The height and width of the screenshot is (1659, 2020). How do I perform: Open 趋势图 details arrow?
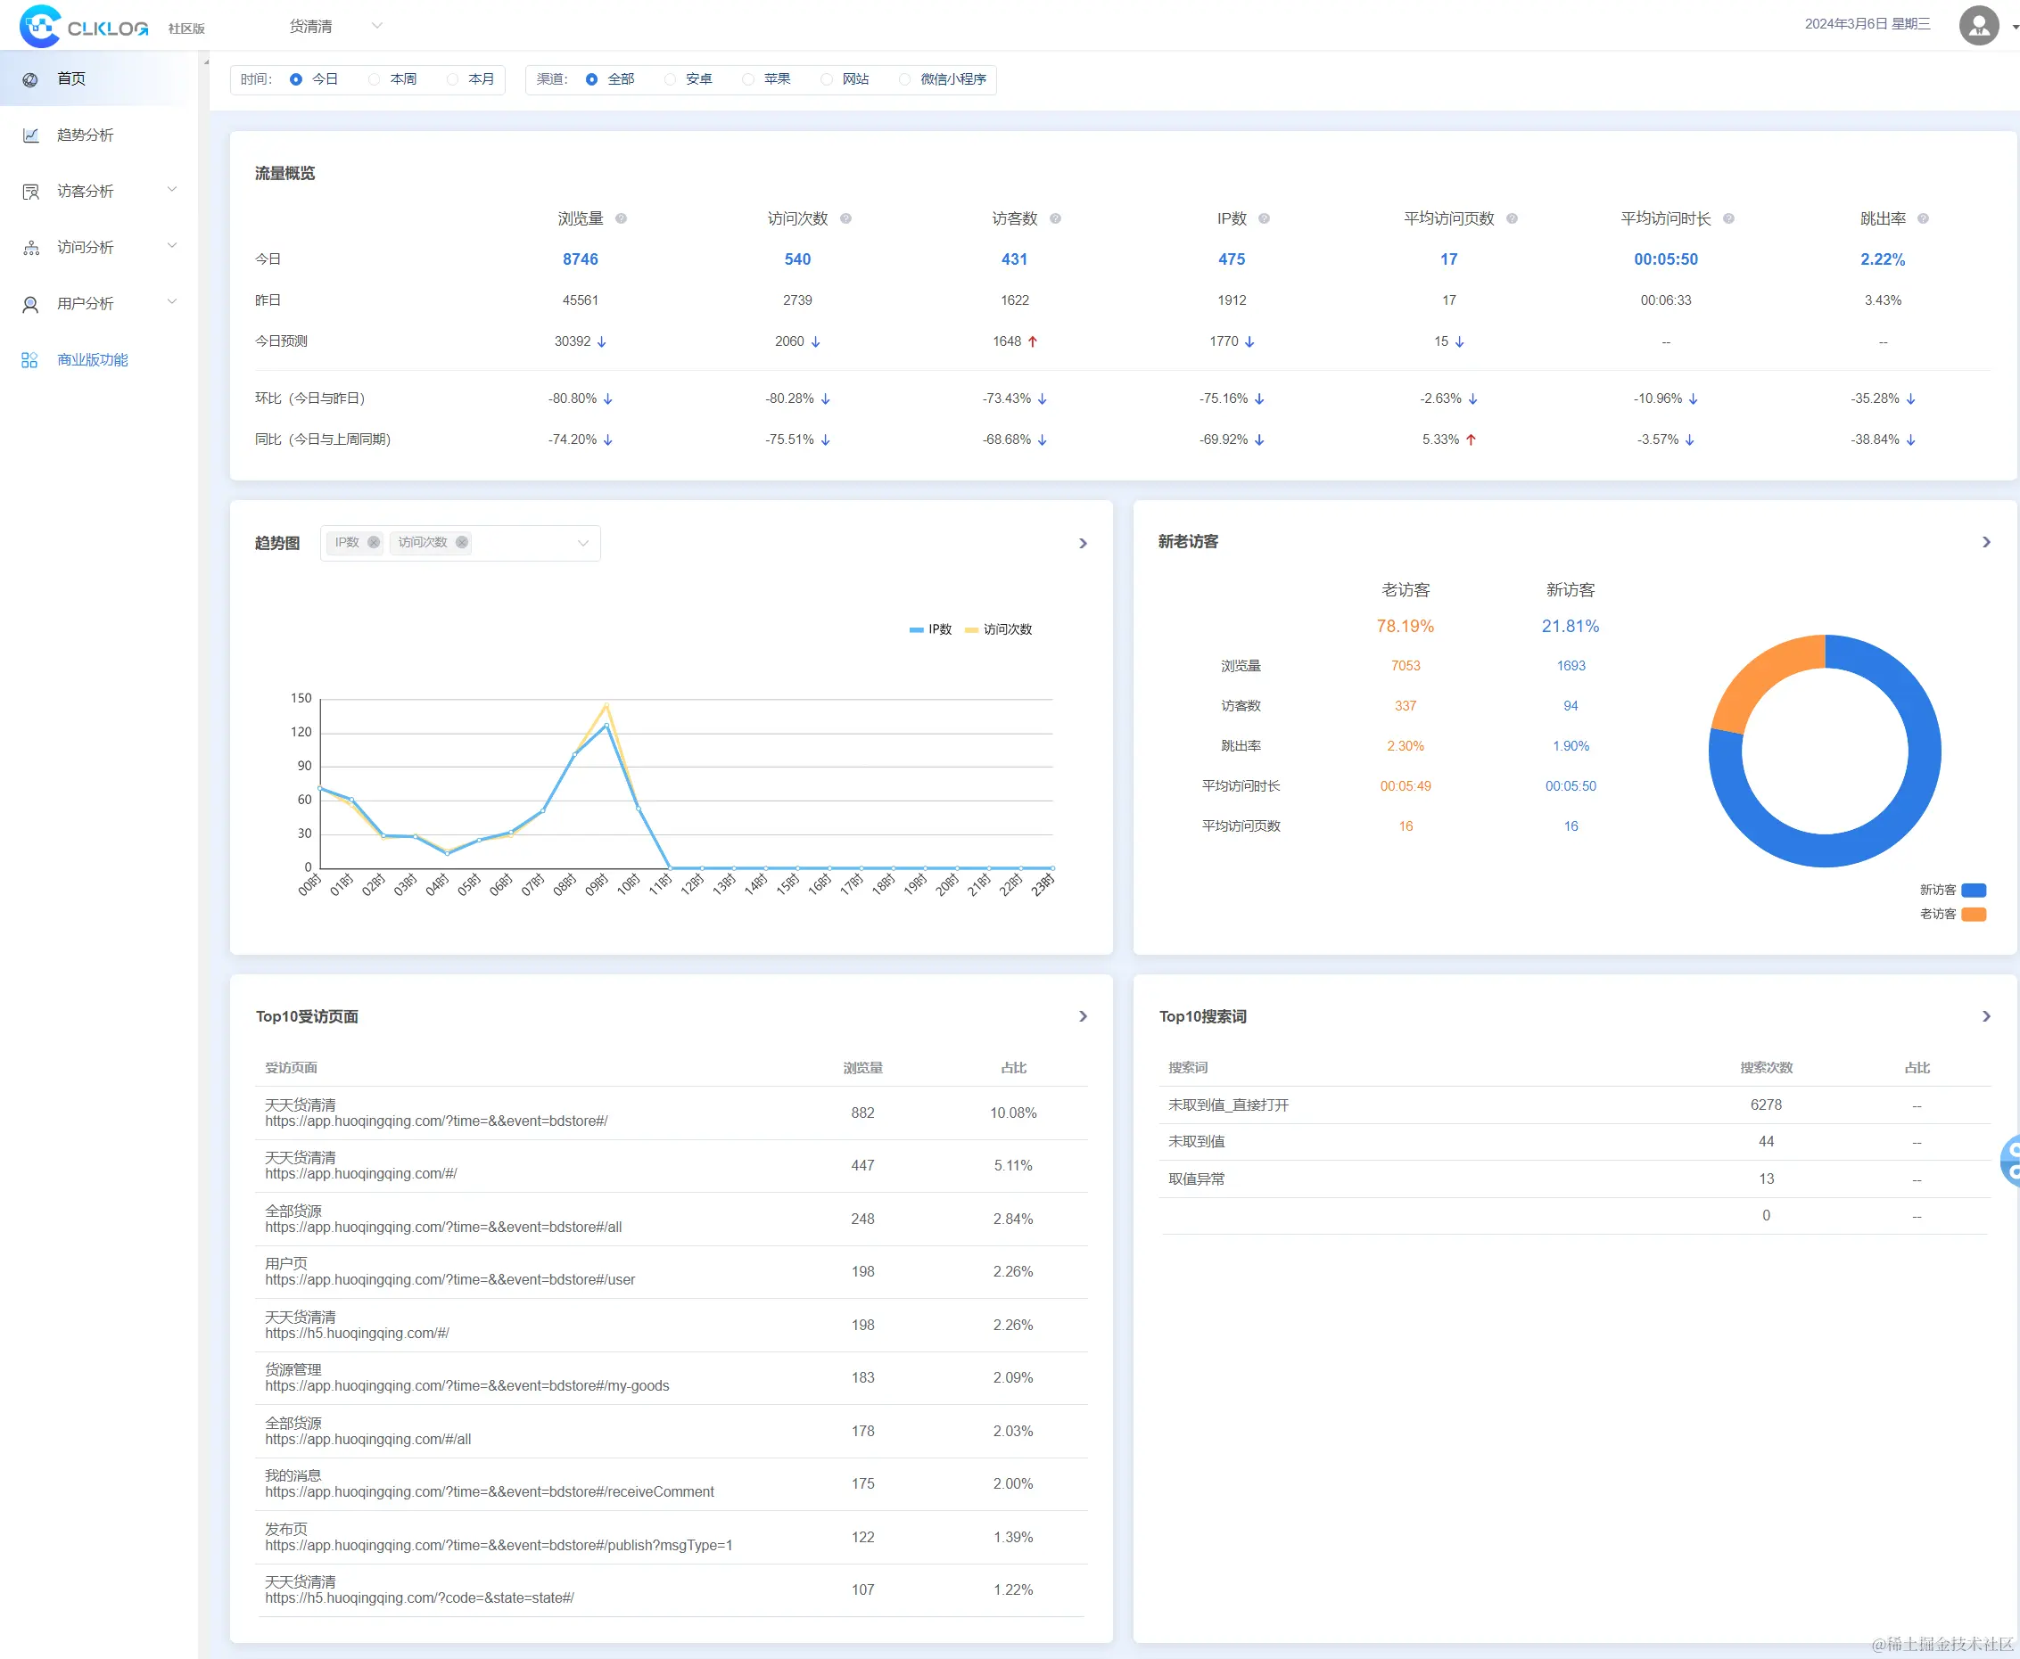[x=1082, y=544]
